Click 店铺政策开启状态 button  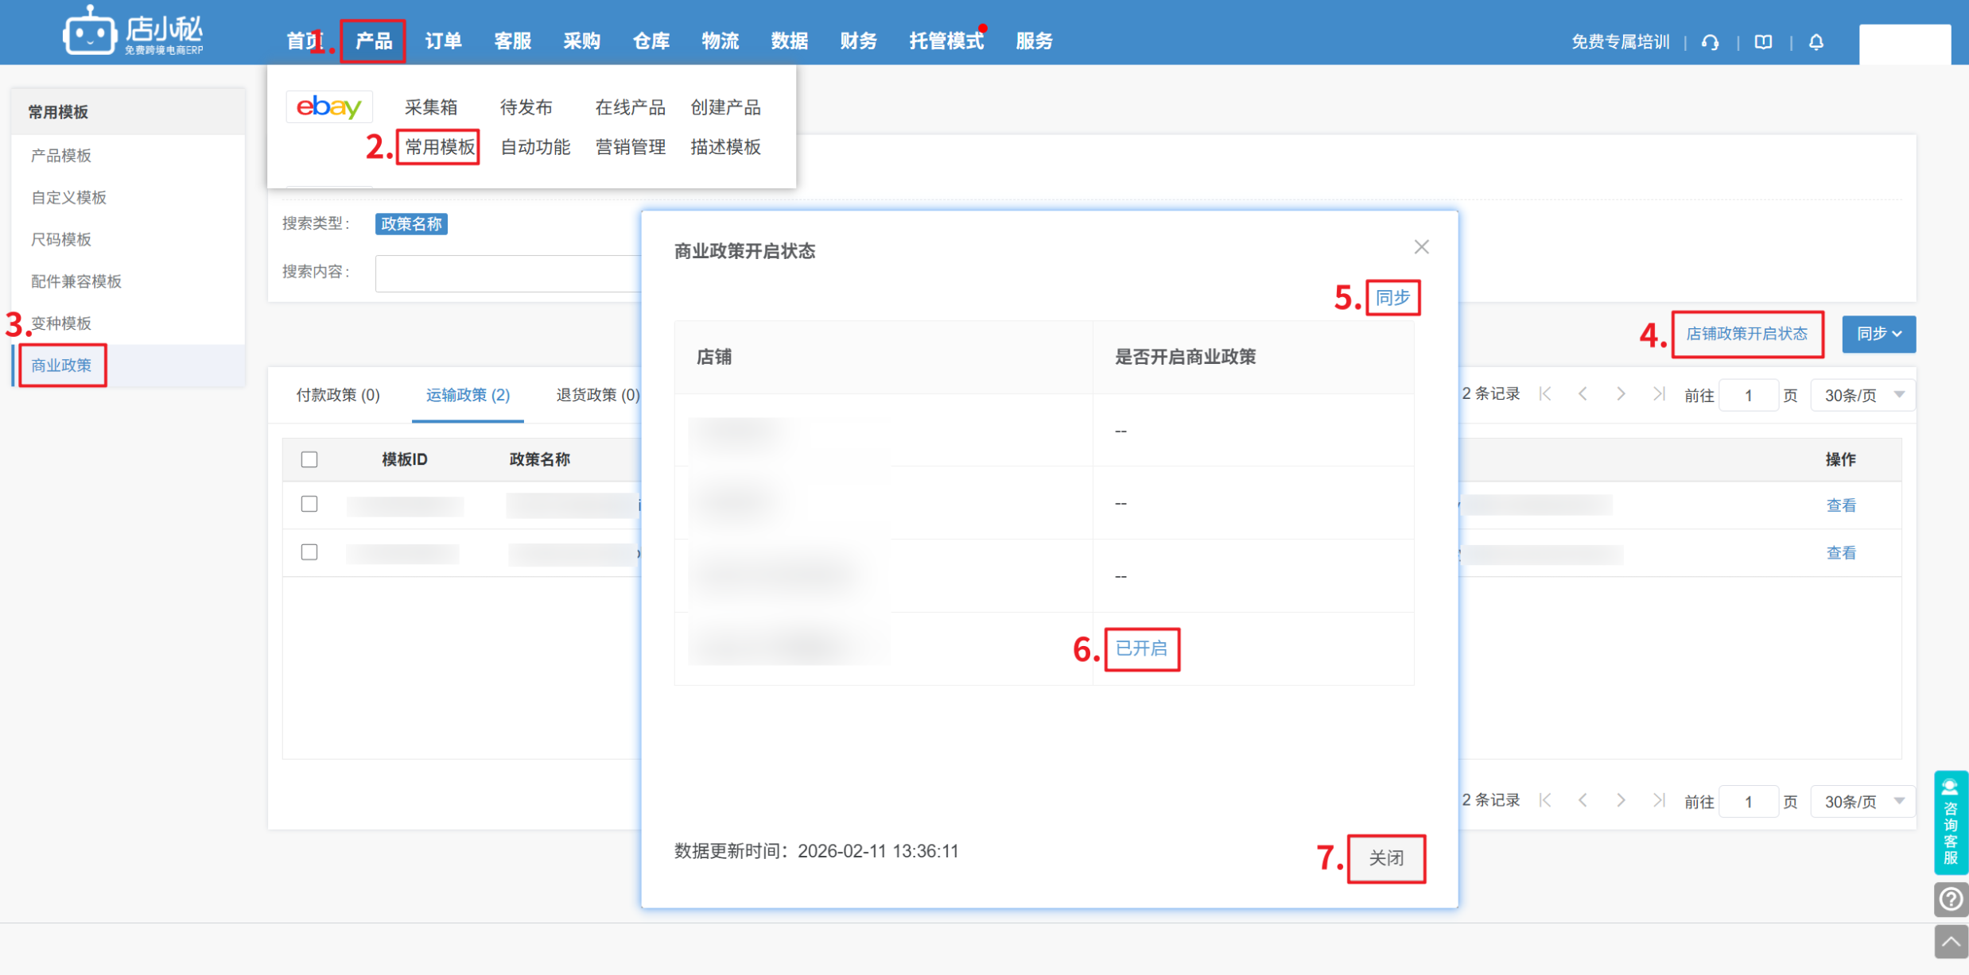1746,334
